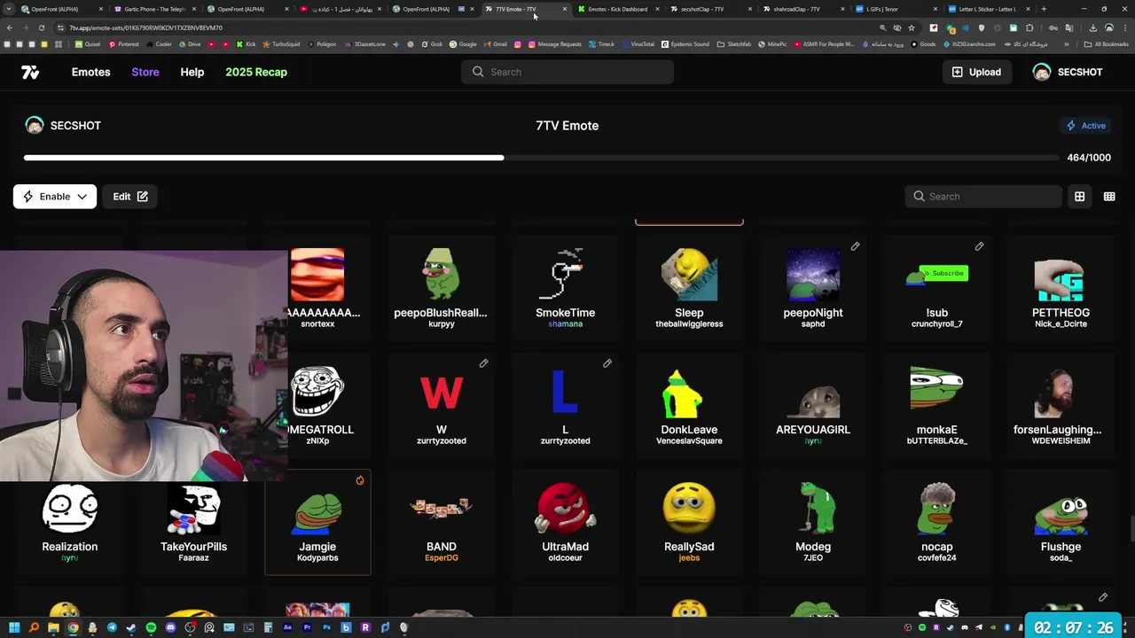Click the Chrome icon in the taskbar
The height and width of the screenshot is (638, 1135).
(x=73, y=627)
